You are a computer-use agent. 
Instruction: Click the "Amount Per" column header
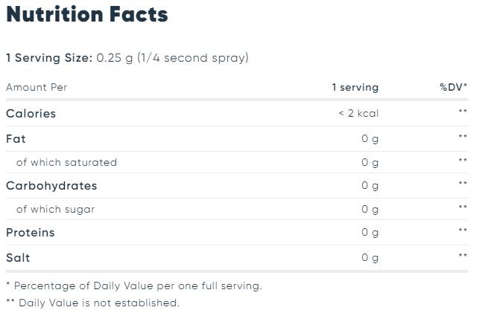(37, 88)
